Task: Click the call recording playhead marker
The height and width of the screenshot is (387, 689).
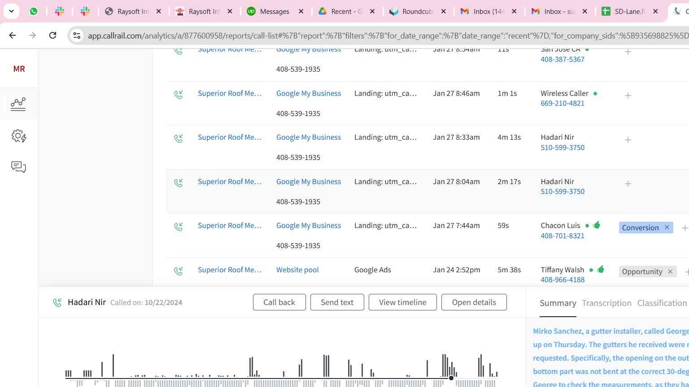Action: [x=451, y=378]
